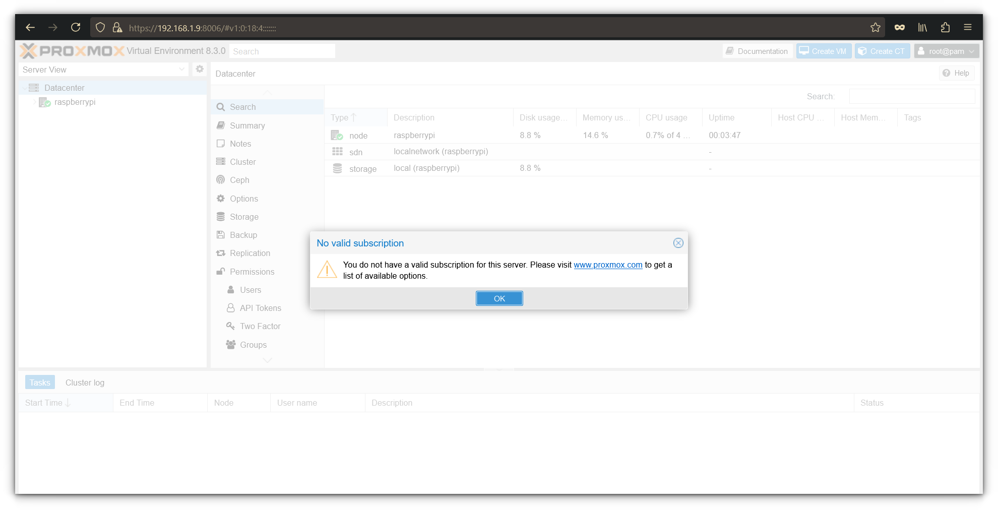
Task: Sort tasks by End Time column
Action: tap(160, 403)
